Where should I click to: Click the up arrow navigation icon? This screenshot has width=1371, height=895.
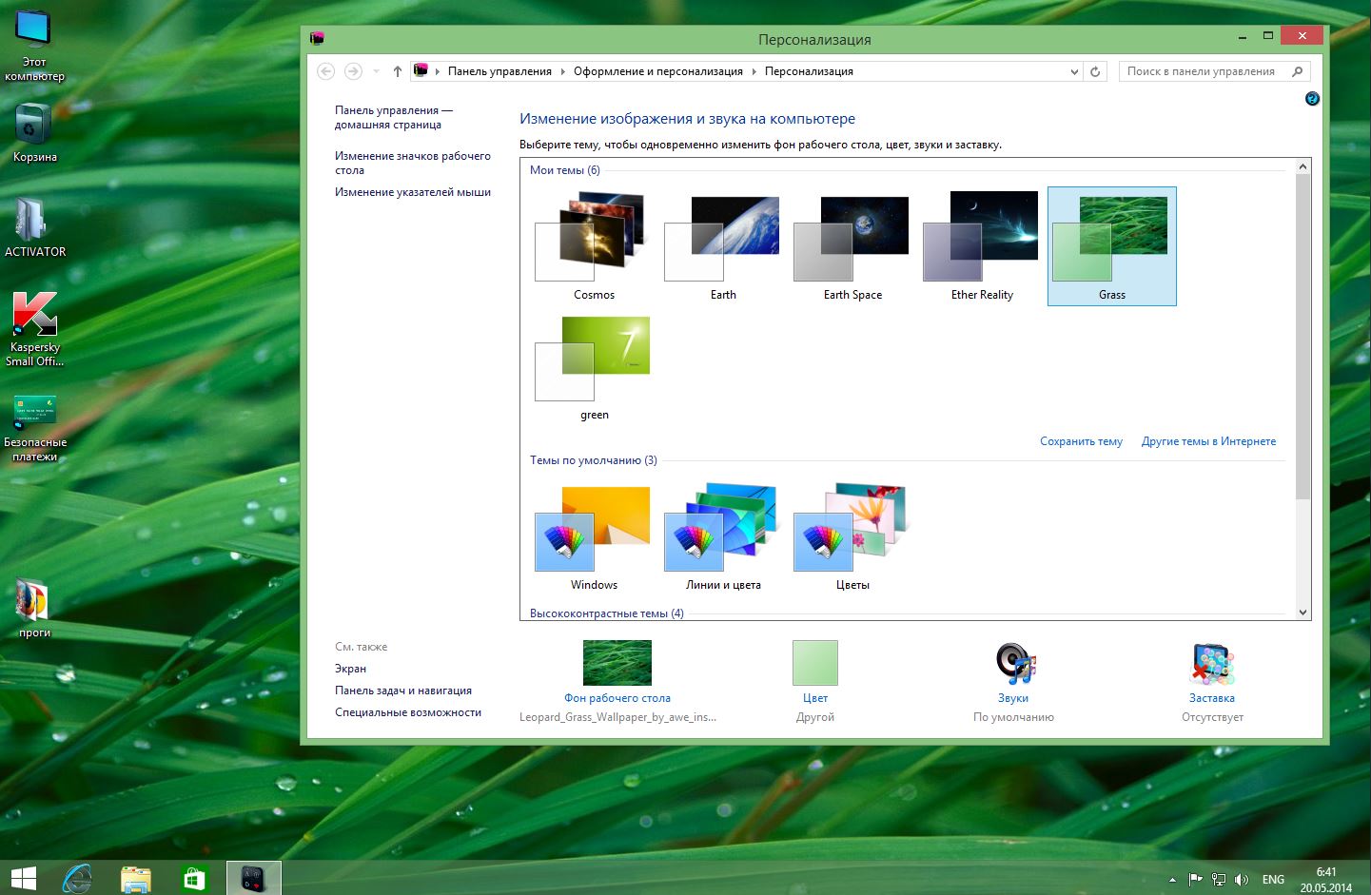click(398, 71)
